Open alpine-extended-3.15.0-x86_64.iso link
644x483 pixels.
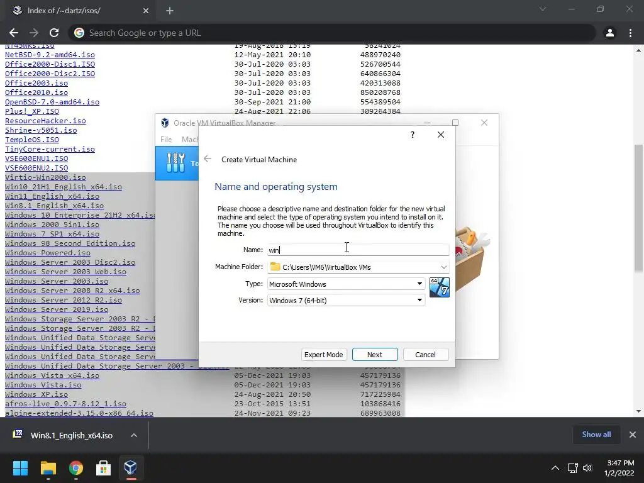tap(79, 413)
